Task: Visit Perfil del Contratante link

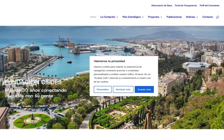Action: point(209,5)
